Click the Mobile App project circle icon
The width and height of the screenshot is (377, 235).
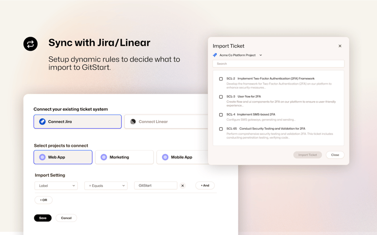165,157
